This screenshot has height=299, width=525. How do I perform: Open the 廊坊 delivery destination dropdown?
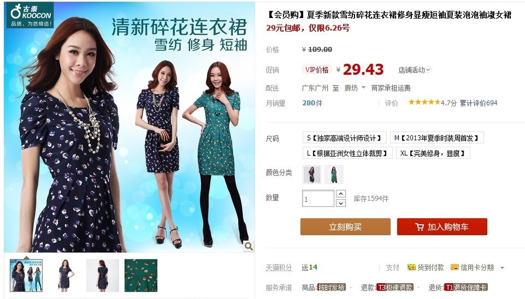click(355, 88)
